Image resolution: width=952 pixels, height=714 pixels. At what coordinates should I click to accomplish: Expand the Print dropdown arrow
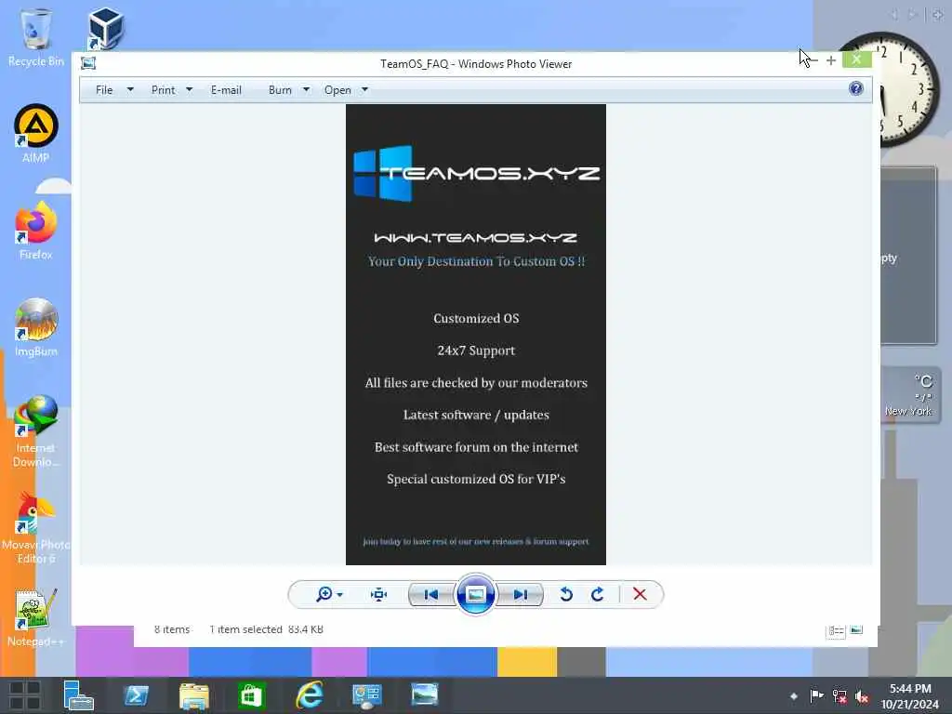click(x=190, y=90)
